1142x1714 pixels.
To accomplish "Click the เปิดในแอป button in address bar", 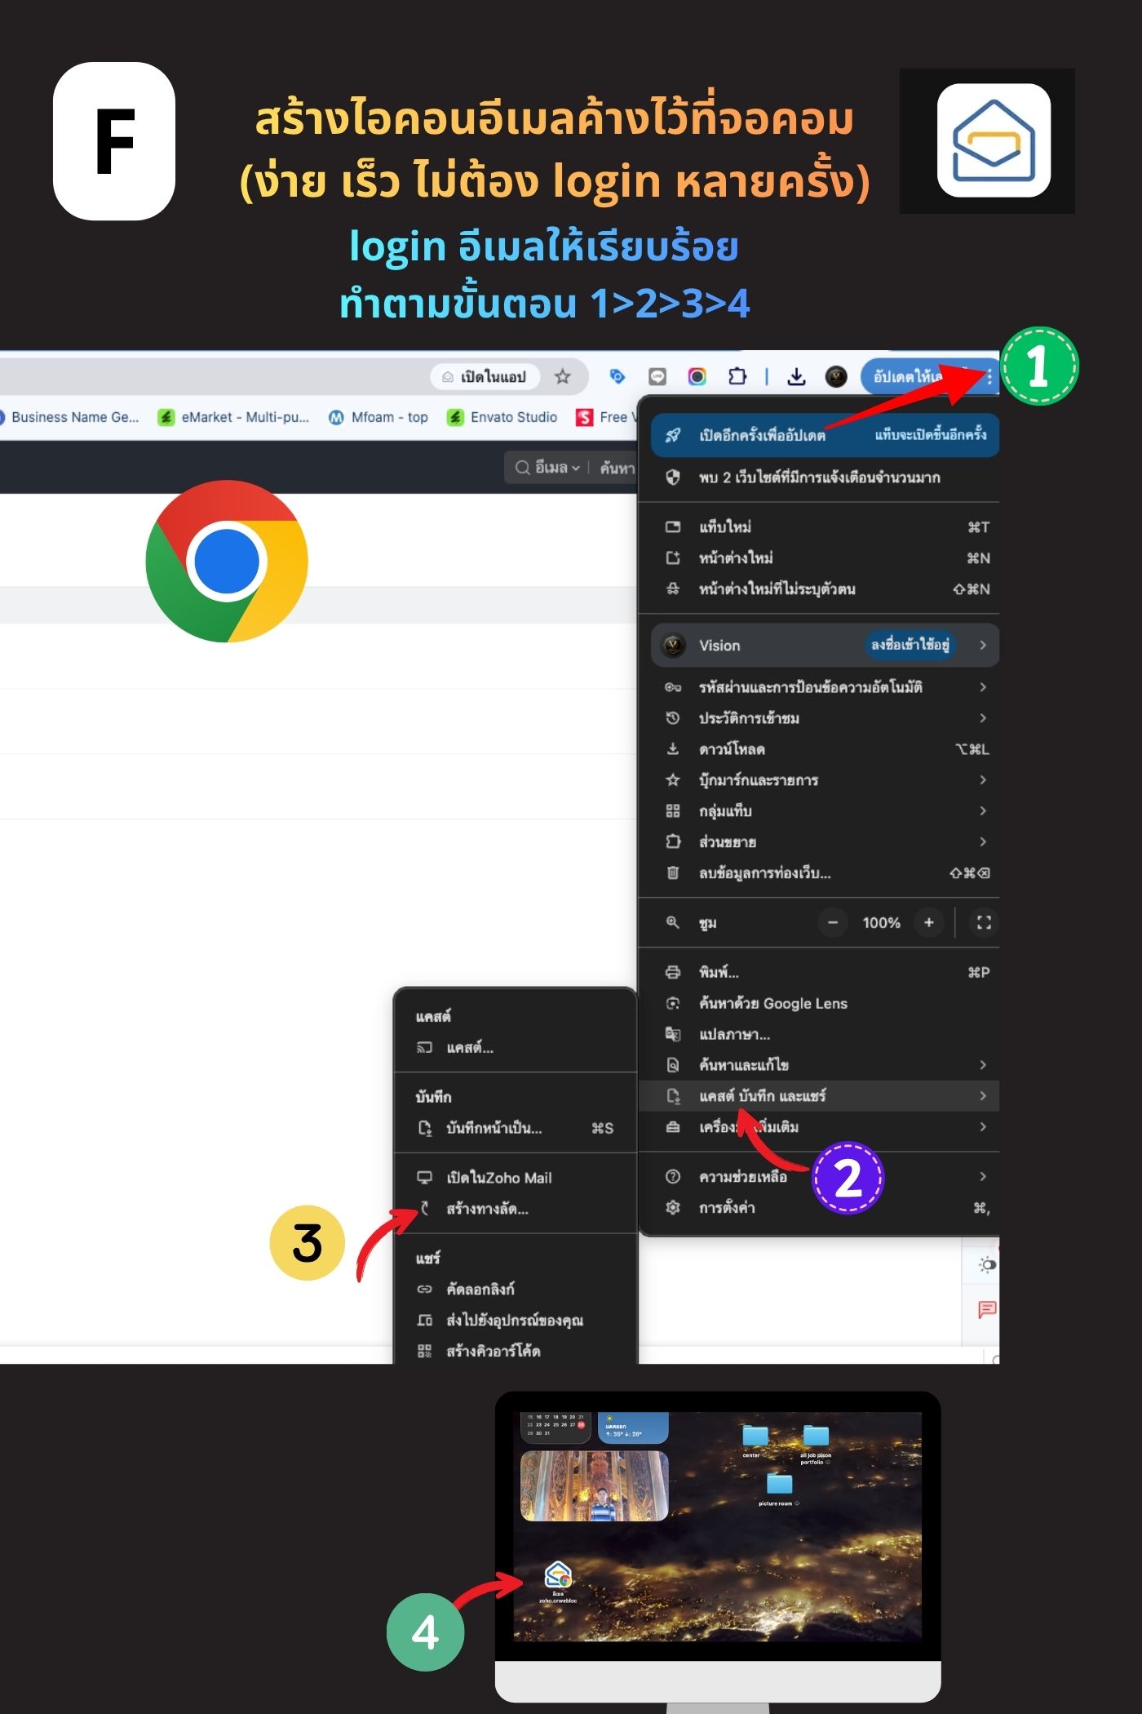I will tap(485, 377).
